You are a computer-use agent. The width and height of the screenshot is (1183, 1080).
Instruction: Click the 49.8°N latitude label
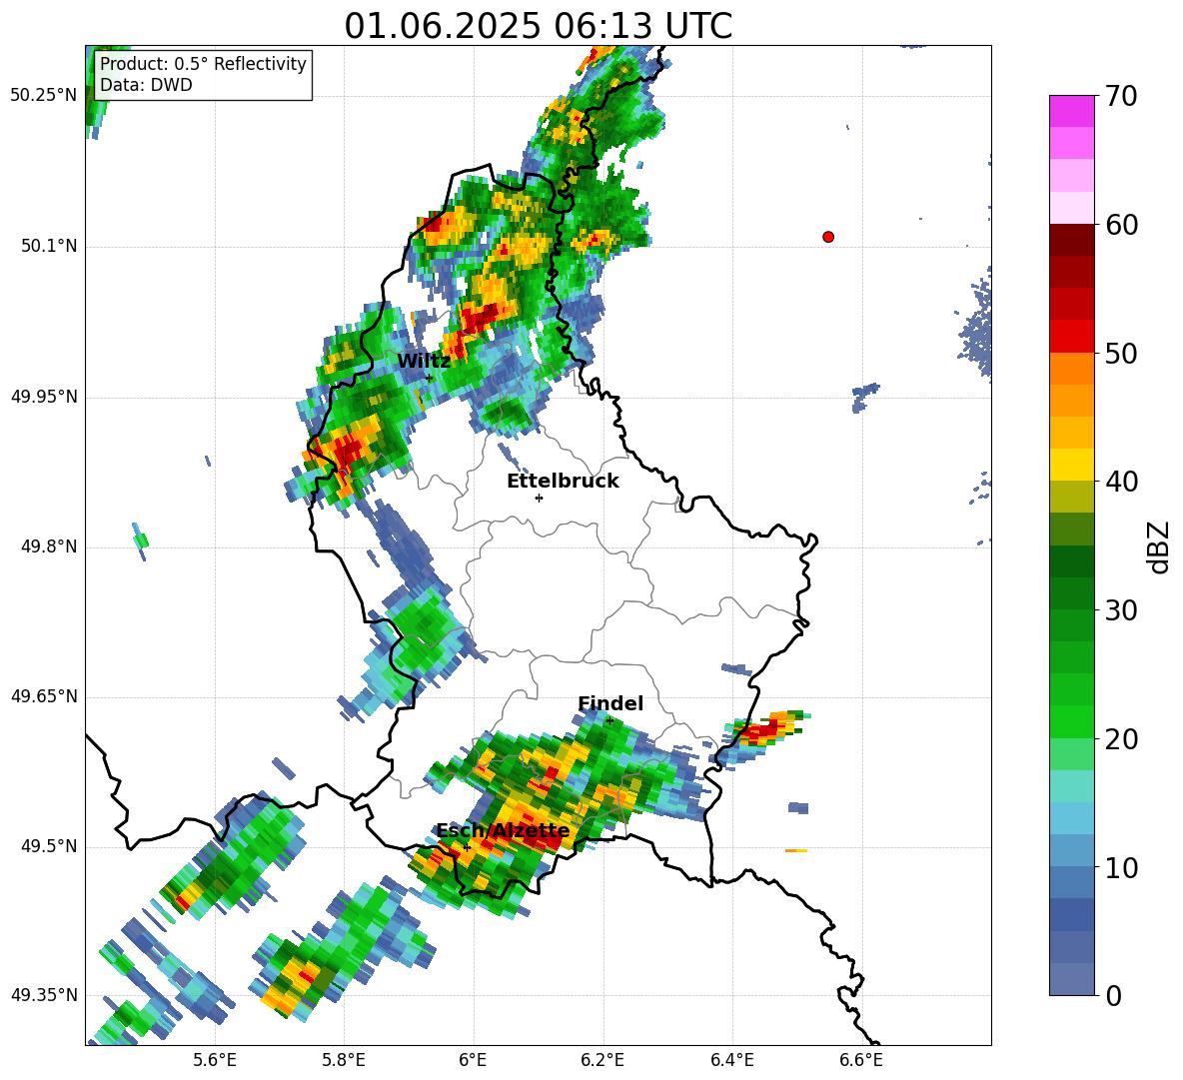(x=49, y=546)
